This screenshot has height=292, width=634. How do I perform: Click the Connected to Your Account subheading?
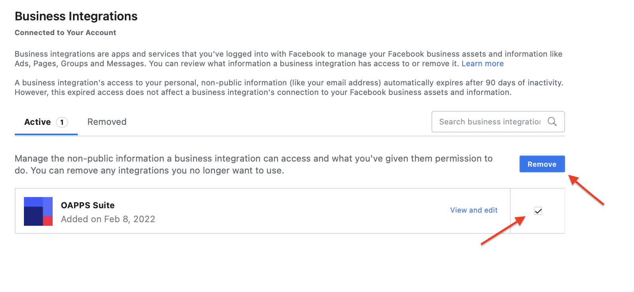click(65, 33)
